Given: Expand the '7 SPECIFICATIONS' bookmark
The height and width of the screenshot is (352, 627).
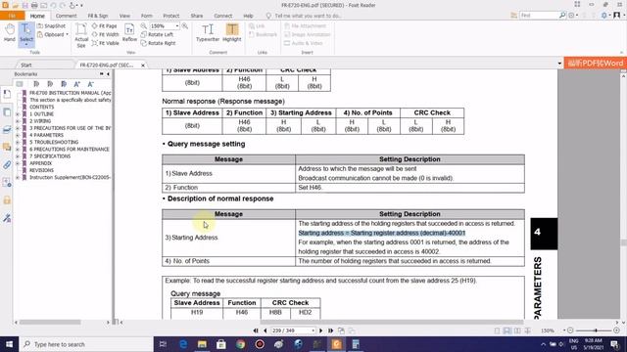Looking at the screenshot, I should [x=18, y=156].
